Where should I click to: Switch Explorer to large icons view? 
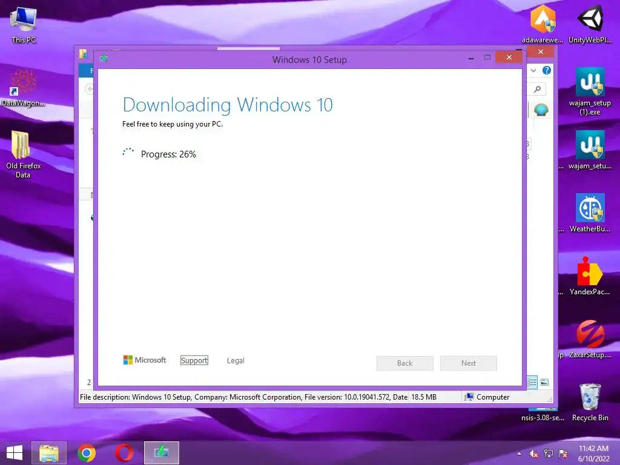click(544, 382)
